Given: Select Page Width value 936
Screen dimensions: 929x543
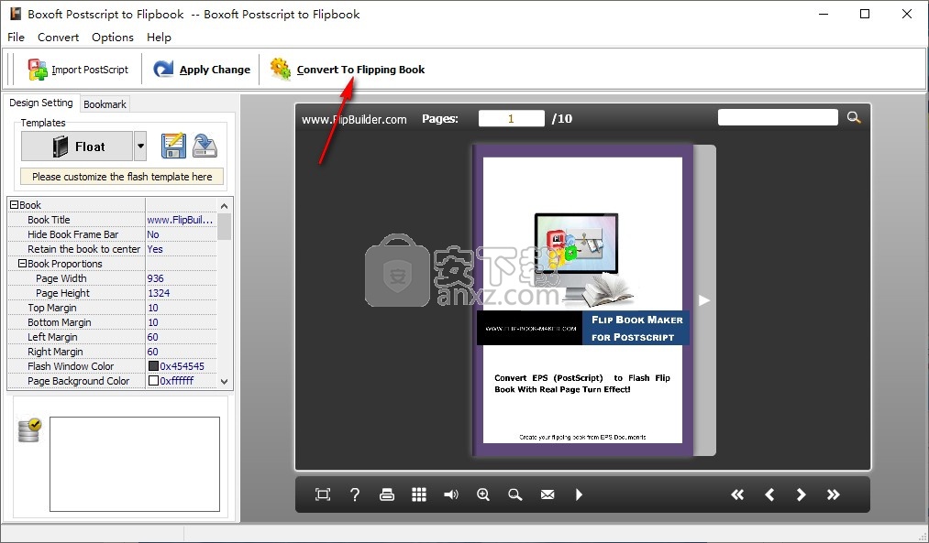Looking at the screenshot, I should point(156,278).
